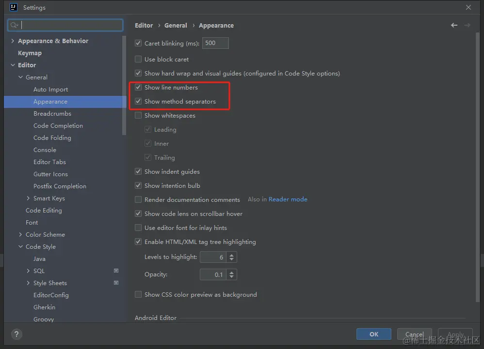Open Code Completion settings
Viewport: 484px width, 349px height.
click(58, 126)
